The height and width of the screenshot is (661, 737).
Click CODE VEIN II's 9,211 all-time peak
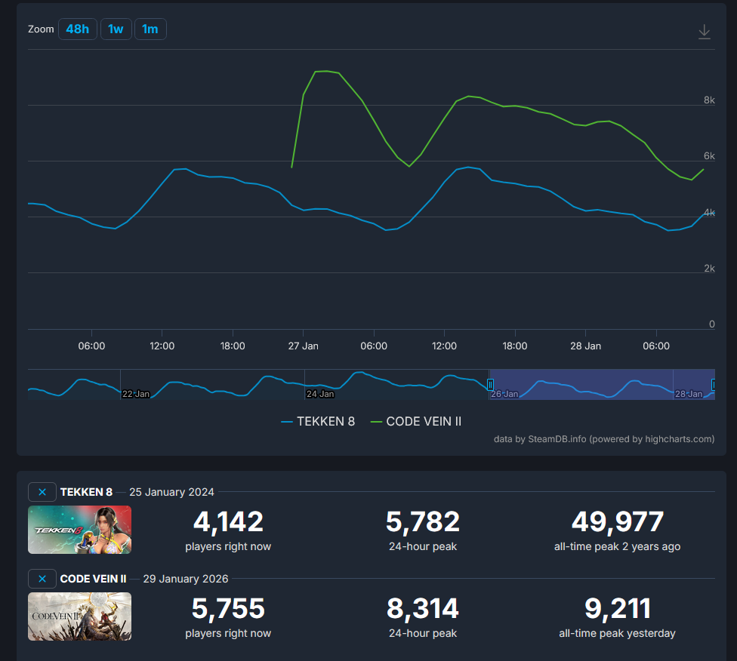coord(618,609)
